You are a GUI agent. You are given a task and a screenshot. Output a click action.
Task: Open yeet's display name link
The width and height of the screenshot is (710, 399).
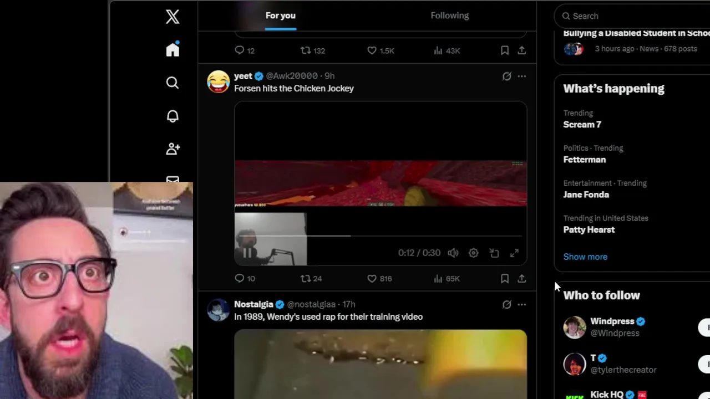243,76
